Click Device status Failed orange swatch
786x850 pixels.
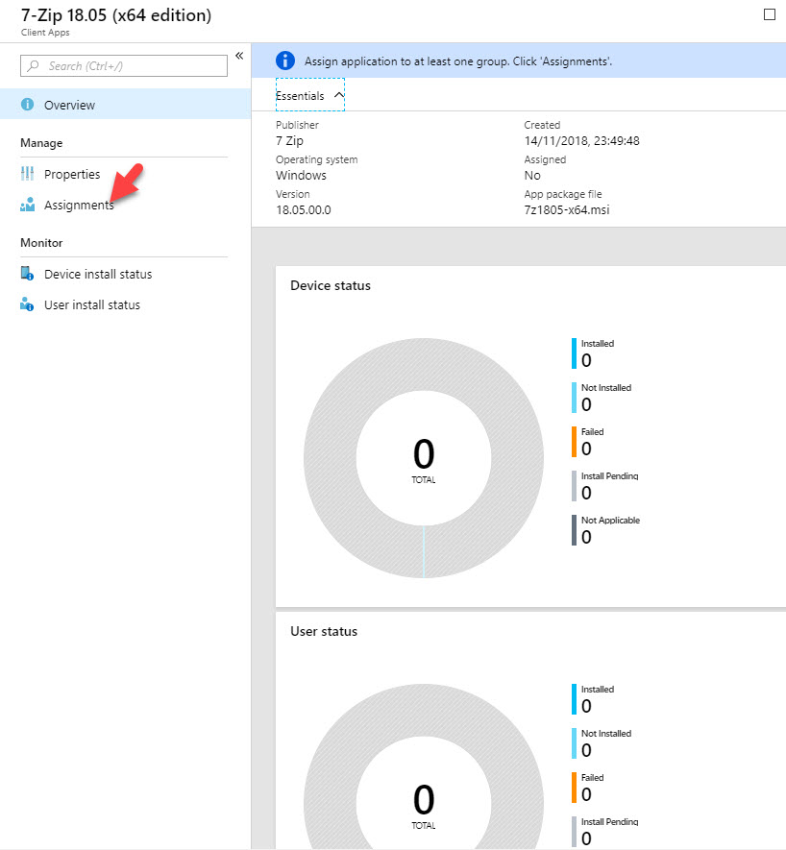pyautogui.click(x=574, y=442)
